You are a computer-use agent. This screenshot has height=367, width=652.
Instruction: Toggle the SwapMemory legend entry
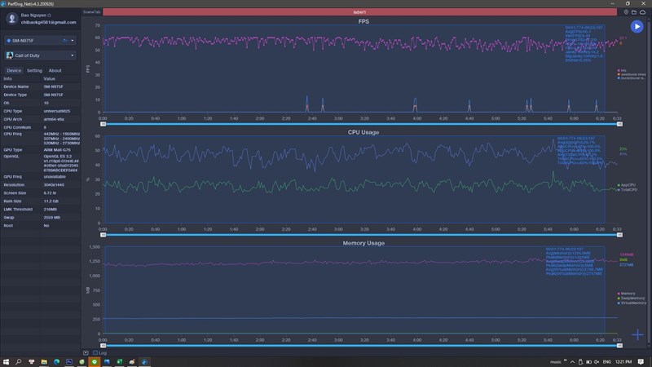[631, 298]
